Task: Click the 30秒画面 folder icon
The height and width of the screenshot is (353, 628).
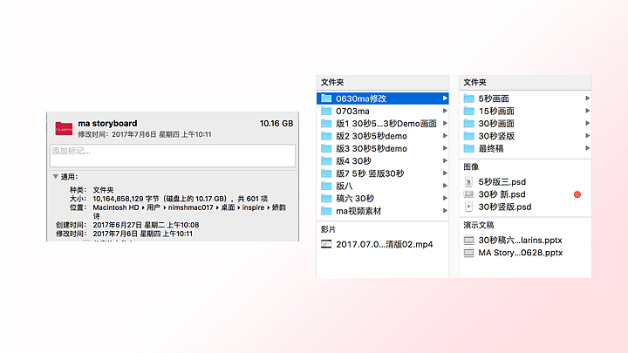Action: [x=469, y=123]
